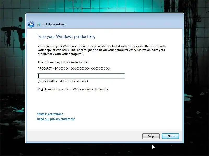Click the dashes will be added automatically note
This screenshot has width=209, height=156.
pyautogui.click(x=63, y=81)
